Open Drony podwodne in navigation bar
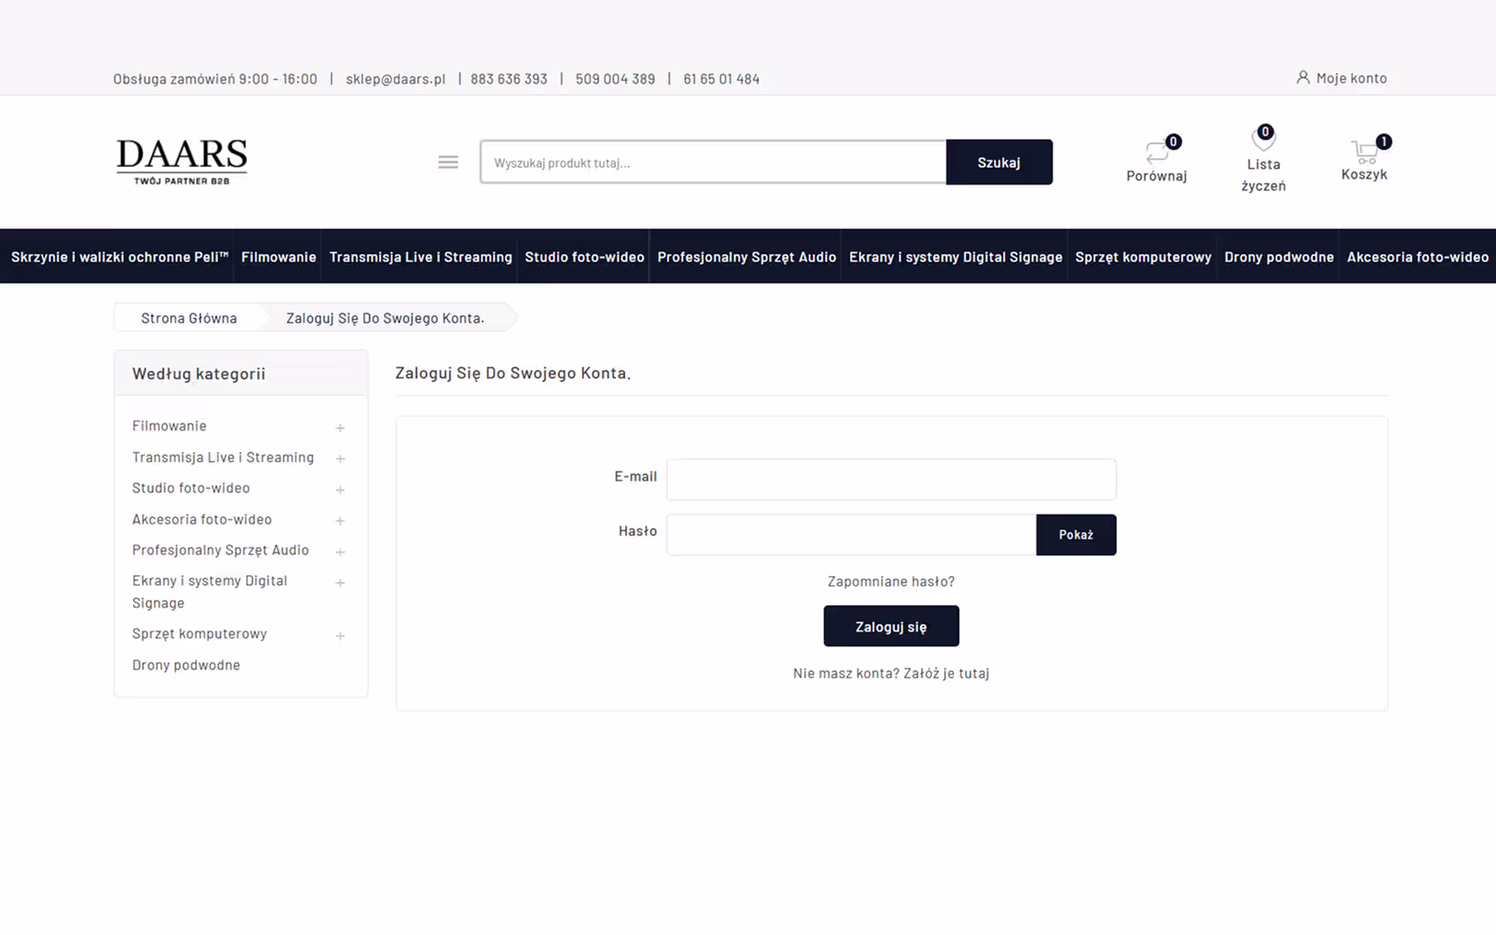 [x=1278, y=257]
